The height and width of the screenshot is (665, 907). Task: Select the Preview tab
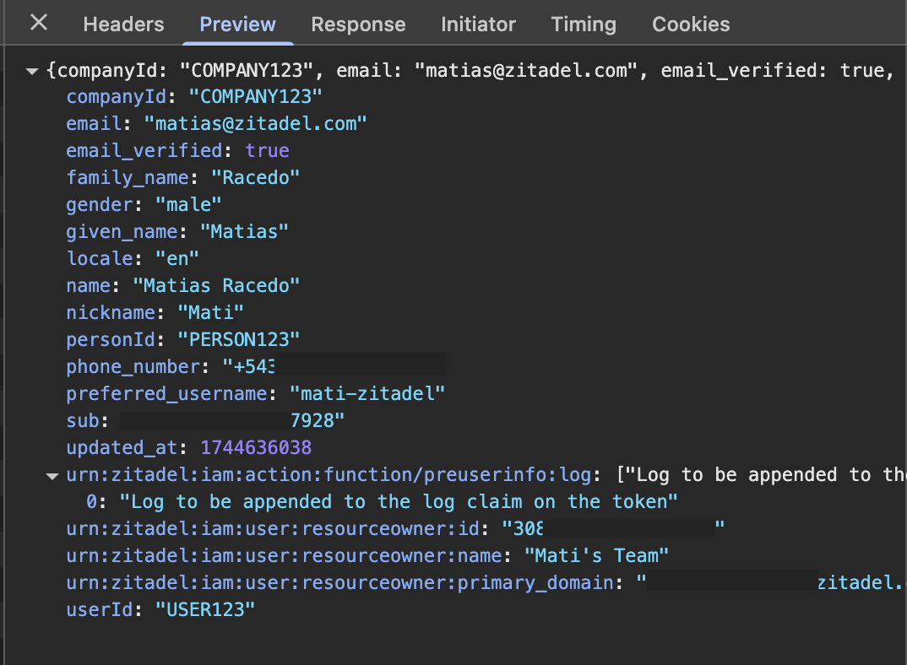click(x=238, y=24)
